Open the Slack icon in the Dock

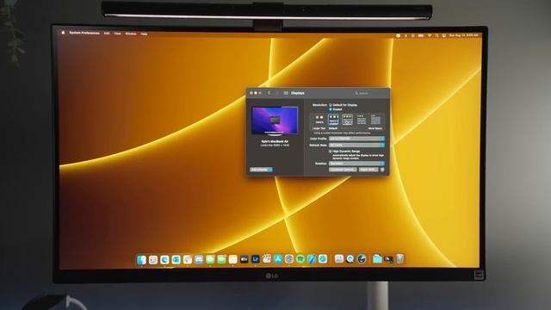pyautogui.click(x=188, y=260)
